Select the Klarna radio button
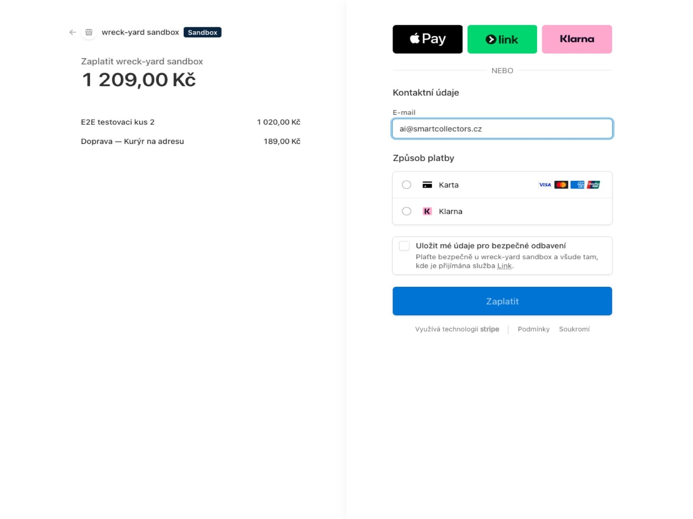Image resolution: width=693 pixels, height=519 pixels. click(x=406, y=211)
